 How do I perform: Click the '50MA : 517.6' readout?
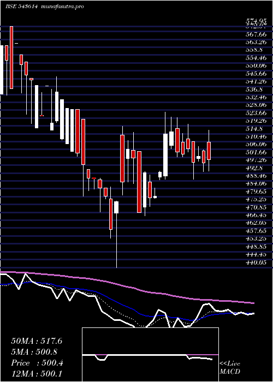click(x=37, y=341)
